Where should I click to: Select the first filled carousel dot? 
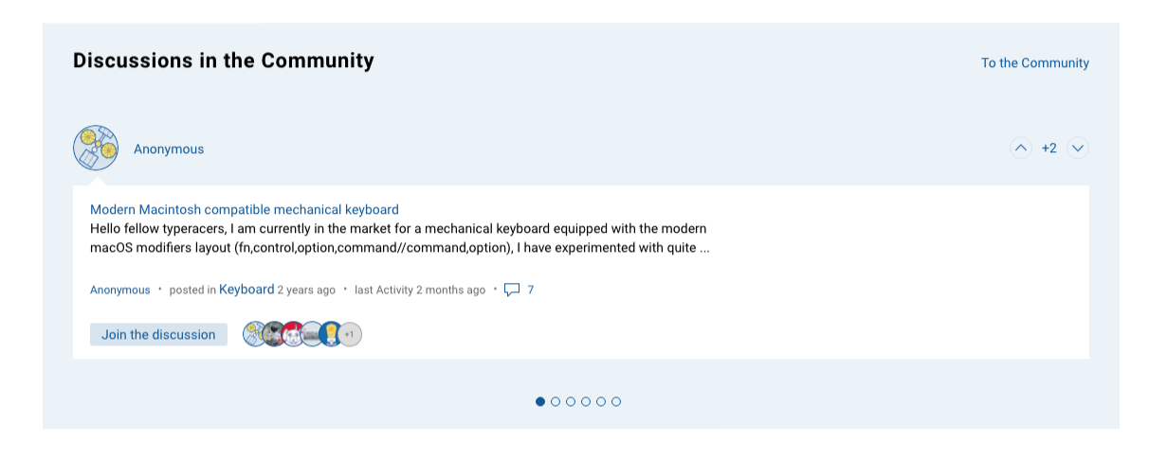540,401
